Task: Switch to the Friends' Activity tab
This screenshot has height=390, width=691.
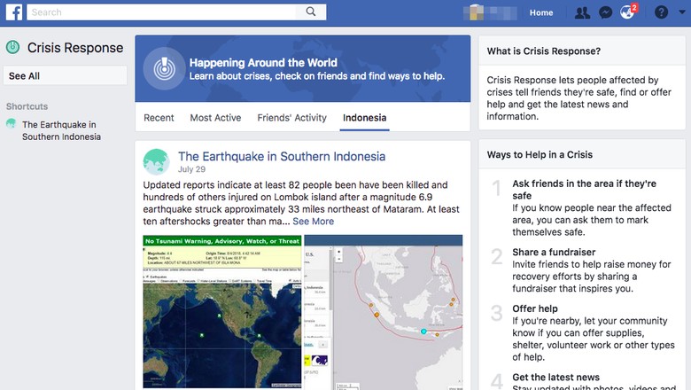Action: (x=291, y=118)
